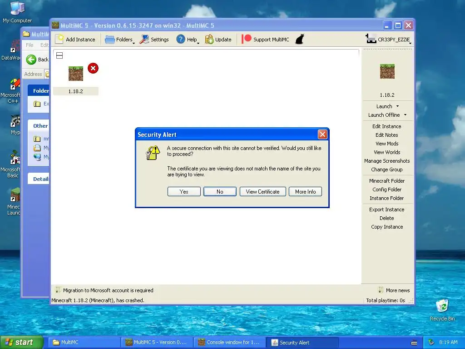Viewport: 465px width, 349px height.
Task: Open the Minecraft Launcher desktop shortcut
Action: tap(13, 201)
